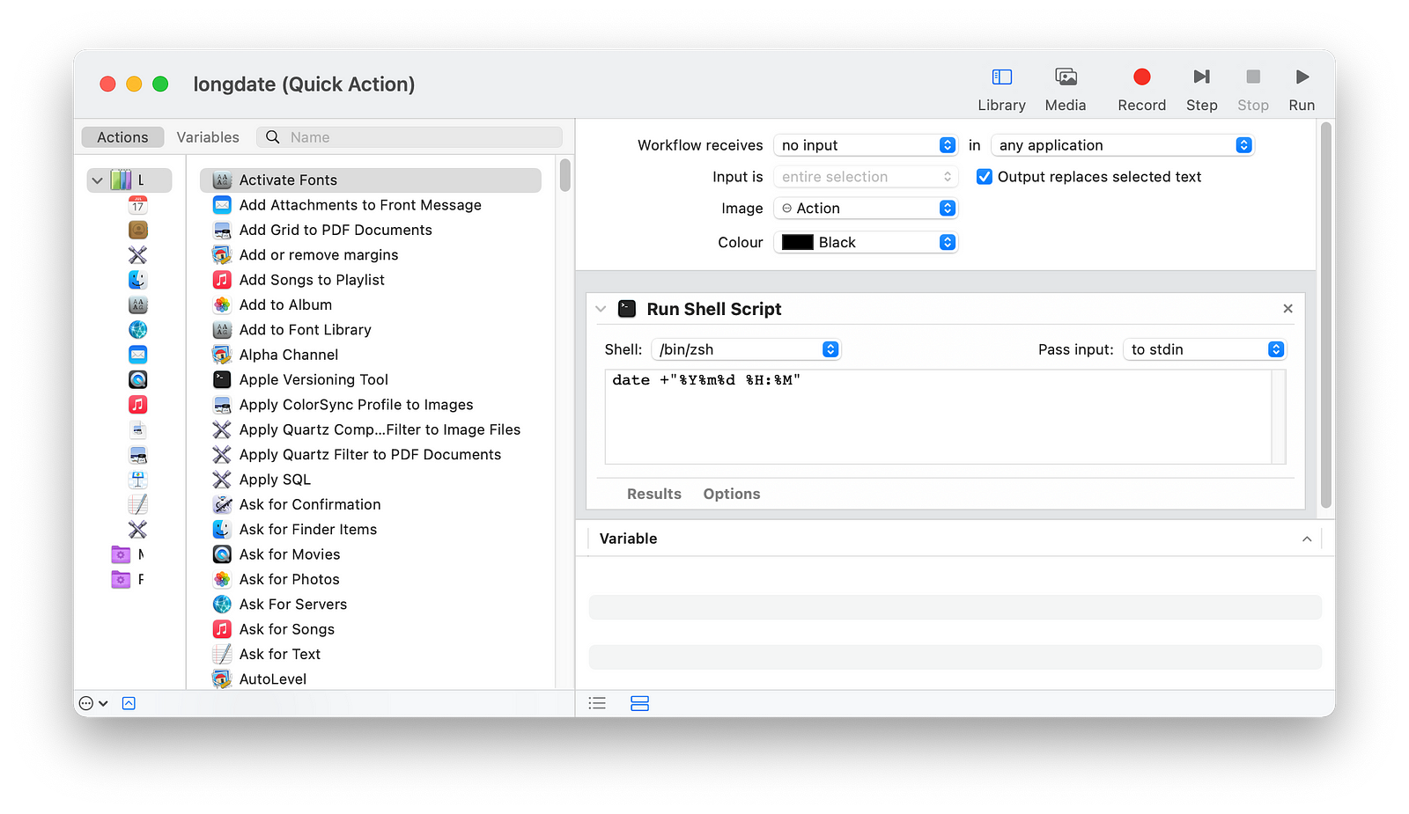Select the Contacts category in the sidebar
This screenshot has width=1409, height=814.
(138, 230)
